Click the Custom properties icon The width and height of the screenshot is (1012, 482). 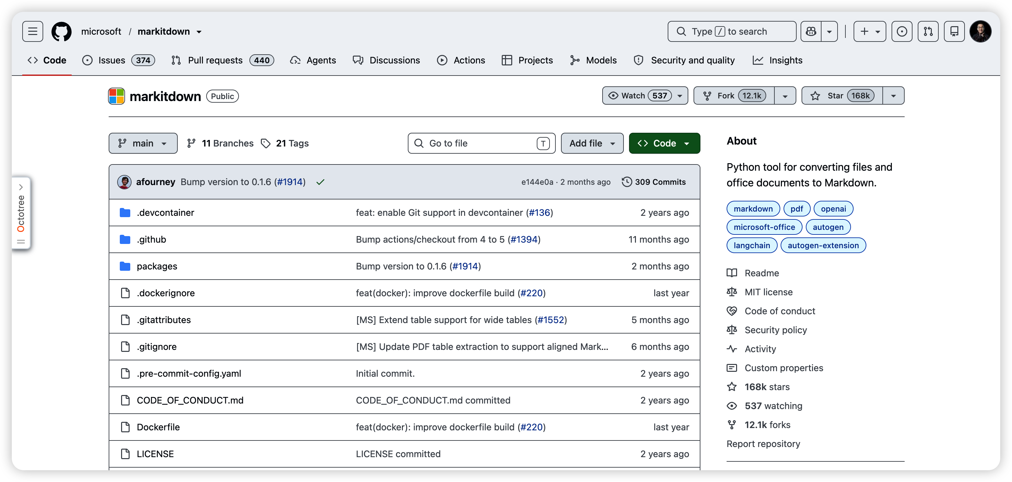[x=732, y=368]
